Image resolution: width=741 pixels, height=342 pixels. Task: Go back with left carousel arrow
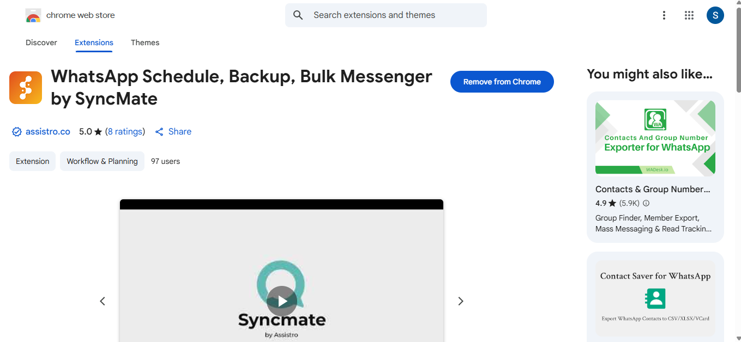[103, 301]
